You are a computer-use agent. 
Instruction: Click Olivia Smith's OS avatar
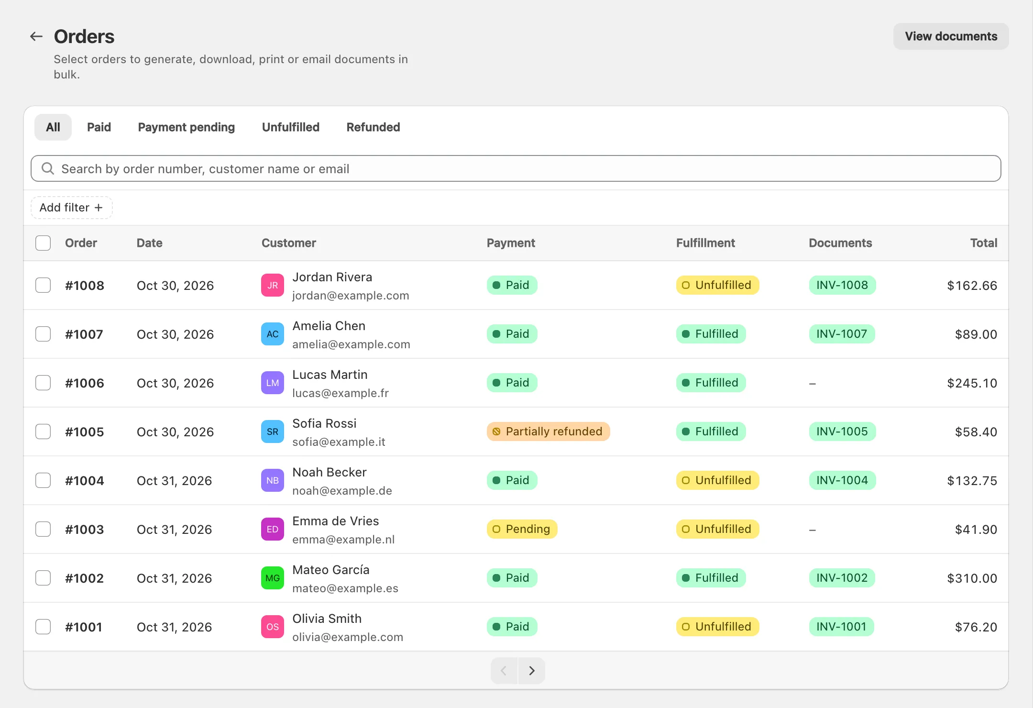(273, 627)
